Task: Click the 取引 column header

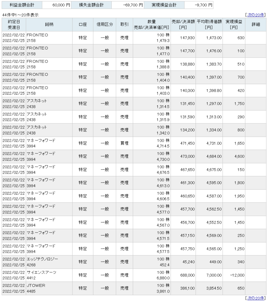Action: click(x=124, y=25)
